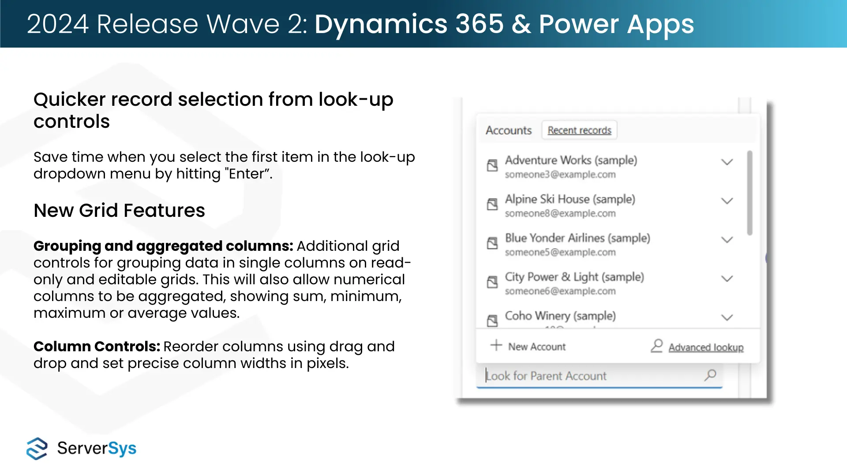Image resolution: width=847 pixels, height=476 pixels.
Task: Expand the Blue Yonder Airlines (sample) chevron
Action: tap(727, 239)
